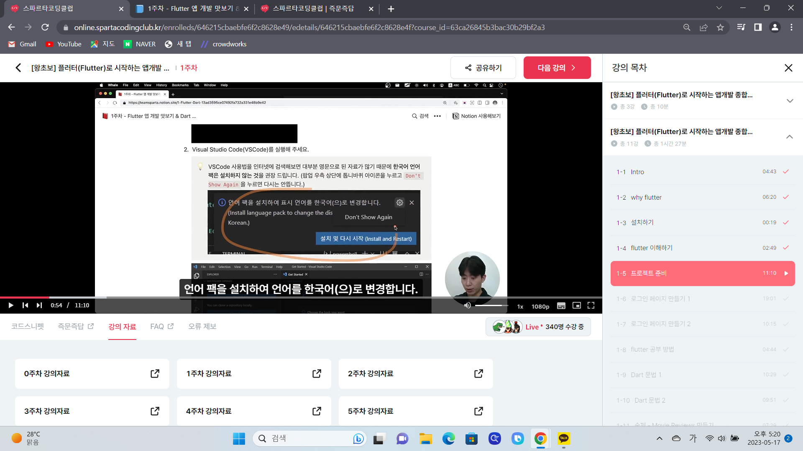Switch to 코드스니펫 tab
Viewport: 803px width, 451px height.
click(28, 327)
